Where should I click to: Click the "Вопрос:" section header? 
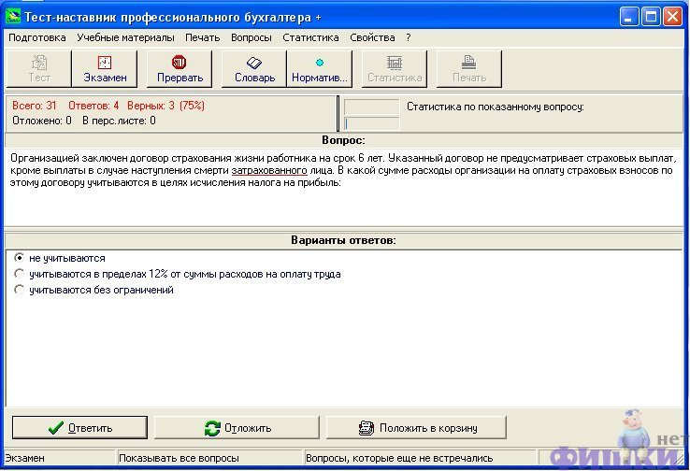coord(343,140)
